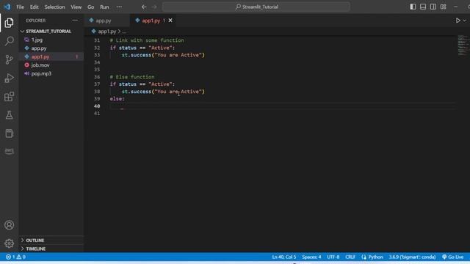The image size is (470, 264).
Task: Select interpreter 3.6.9 bigmart conda
Action: point(412,257)
